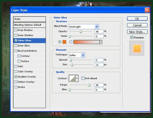Click the Contour curve thumbnail
This screenshot has height=118, width=153.
[x=72, y=78]
